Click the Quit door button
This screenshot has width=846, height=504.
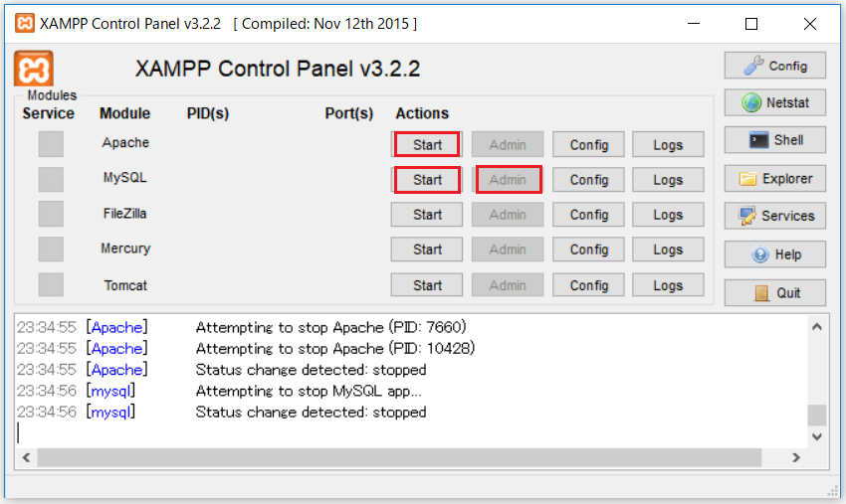pyautogui.click(x=774, y=292)
